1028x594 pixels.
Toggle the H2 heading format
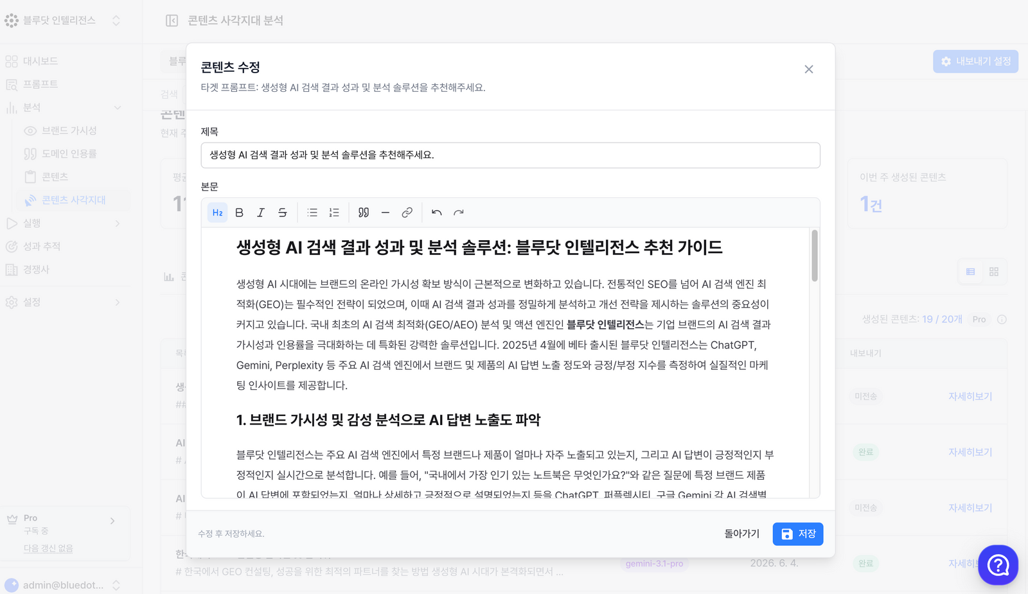pos(218,213)
